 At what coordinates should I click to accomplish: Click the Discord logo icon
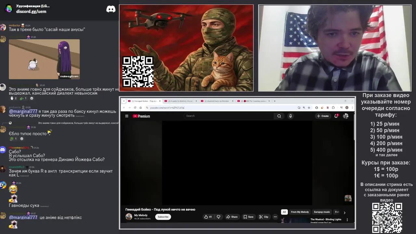tap(111, 9)
